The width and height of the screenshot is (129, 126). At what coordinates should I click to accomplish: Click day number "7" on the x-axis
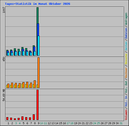[31, 123]
